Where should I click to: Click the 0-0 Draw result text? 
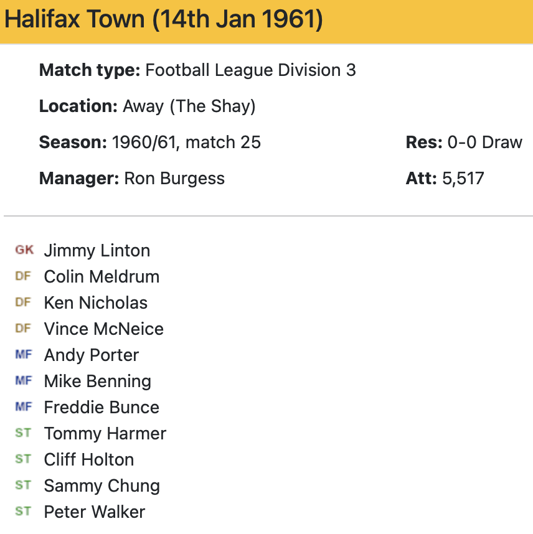click(484, 143)
